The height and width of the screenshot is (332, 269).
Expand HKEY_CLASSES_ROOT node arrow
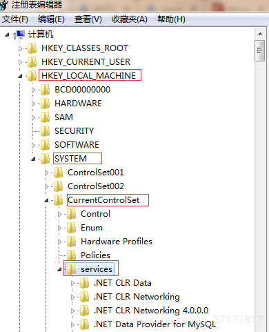coord(20,48)
